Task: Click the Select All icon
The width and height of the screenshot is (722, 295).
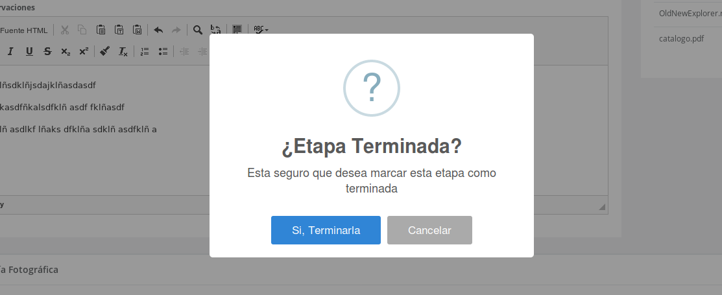Action: pos(237,30)
